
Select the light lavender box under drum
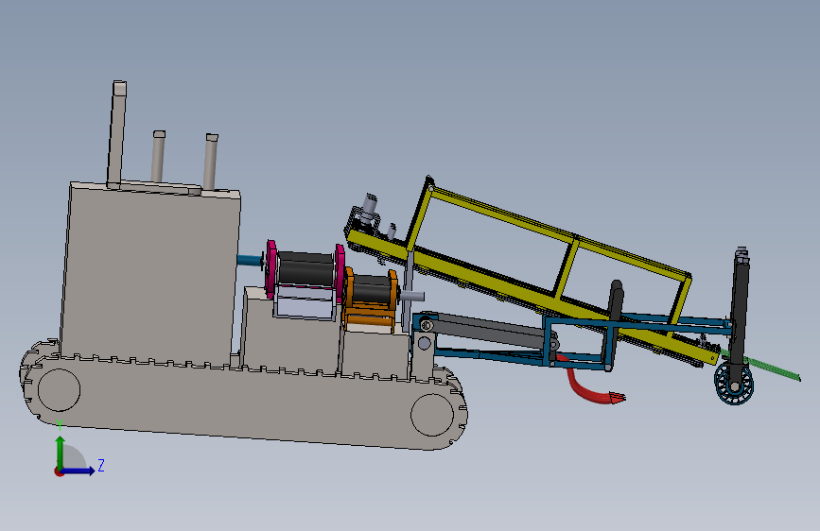click(305, 303)
